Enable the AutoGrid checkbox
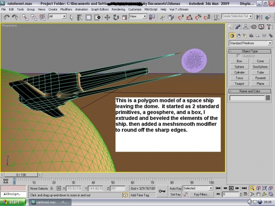 coord(238,56)
